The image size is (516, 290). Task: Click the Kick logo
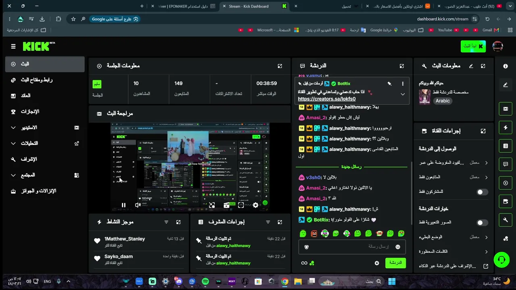click(39, 46)
